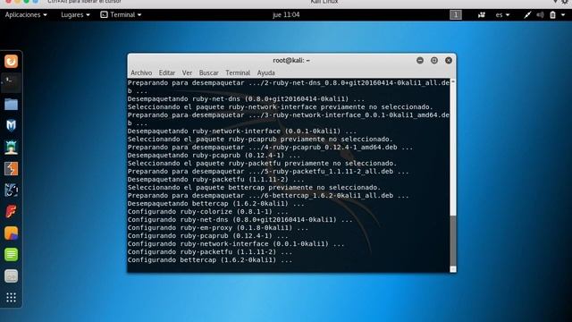This screenshot has height=322, width=572.
Task: Click the line 'Desempaquetando bettercap (1.6.2-0kali1) ...'
Action: (x=215, y=204)
